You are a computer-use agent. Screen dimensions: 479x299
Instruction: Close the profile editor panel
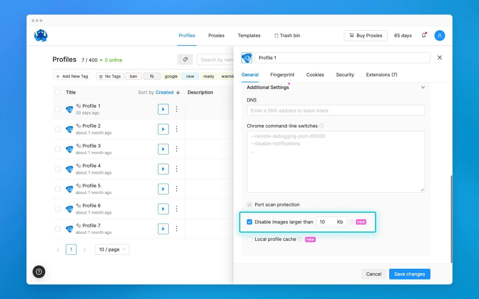440,57
